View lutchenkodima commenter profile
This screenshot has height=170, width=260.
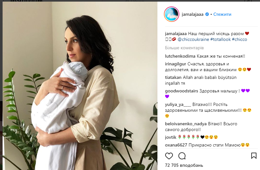point(180,56)
